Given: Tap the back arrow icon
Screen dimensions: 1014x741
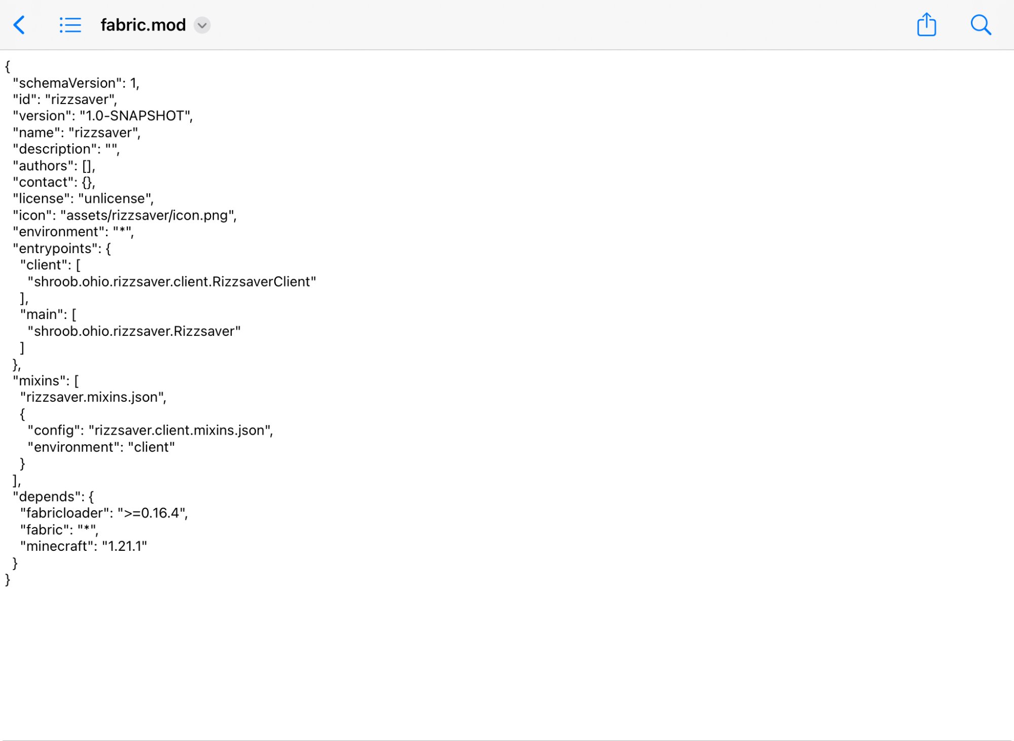Looking at the screenshot, I should tap(19, 25).
